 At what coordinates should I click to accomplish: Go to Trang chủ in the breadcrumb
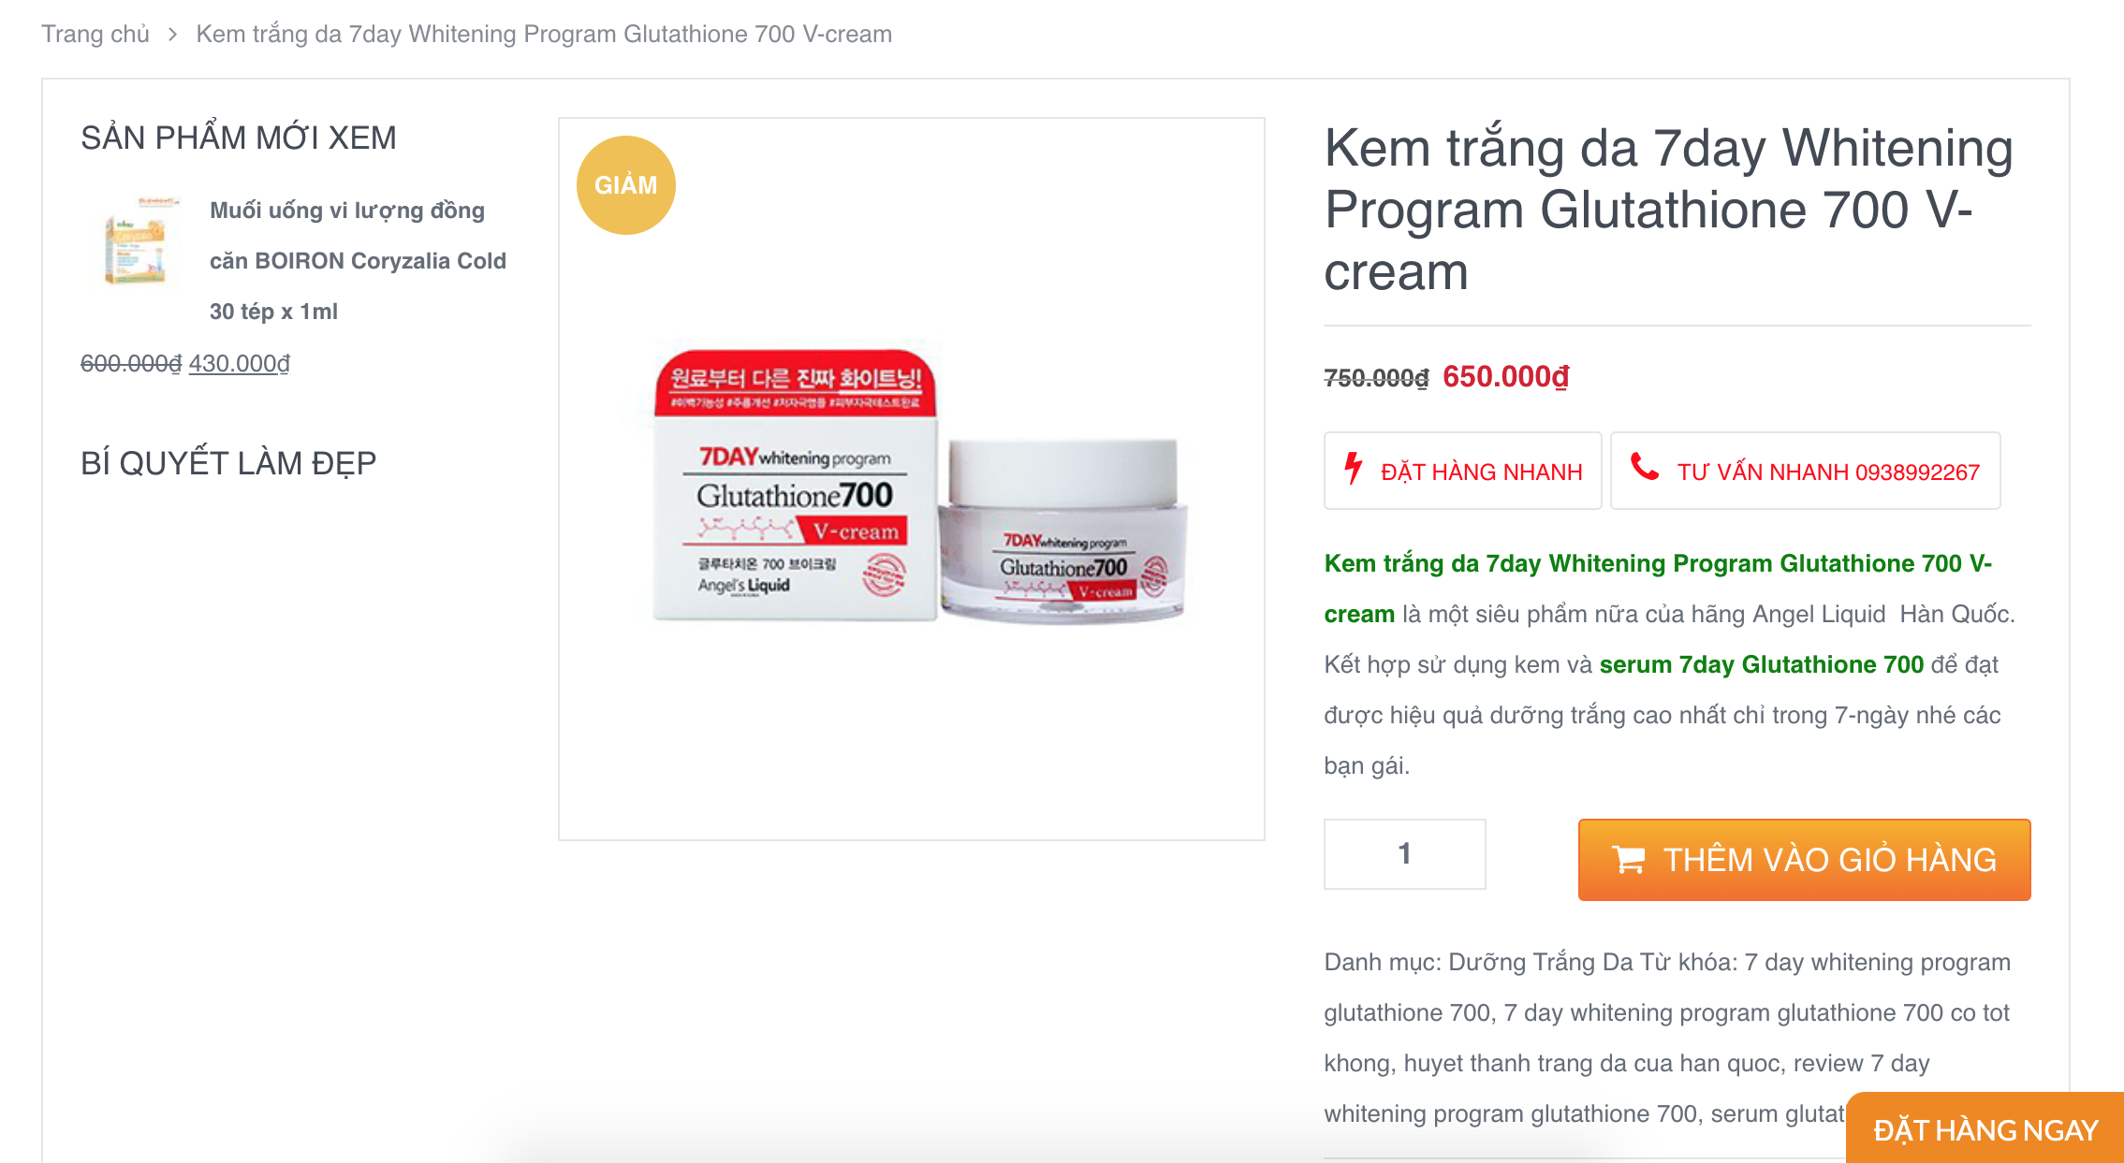pos(95,35)
